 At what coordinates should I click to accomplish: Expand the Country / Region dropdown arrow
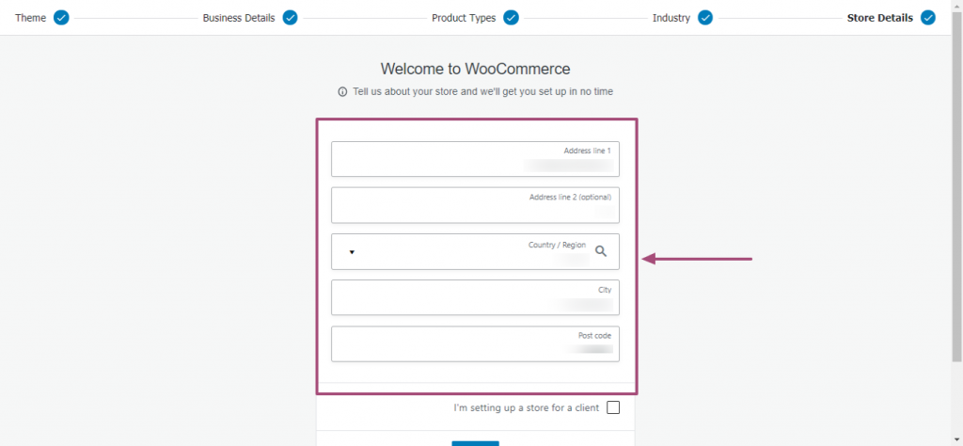coord(352,252)
